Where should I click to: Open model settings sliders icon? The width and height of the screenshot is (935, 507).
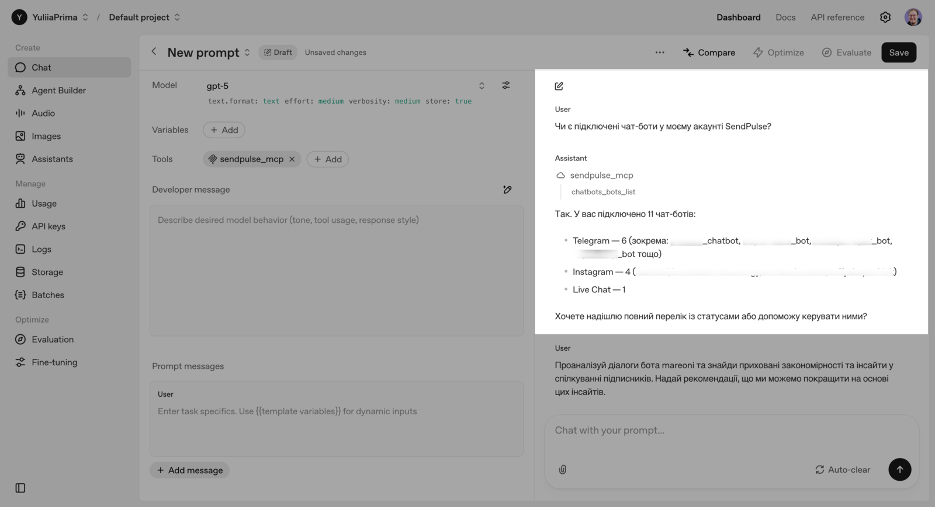pos(506,85)
